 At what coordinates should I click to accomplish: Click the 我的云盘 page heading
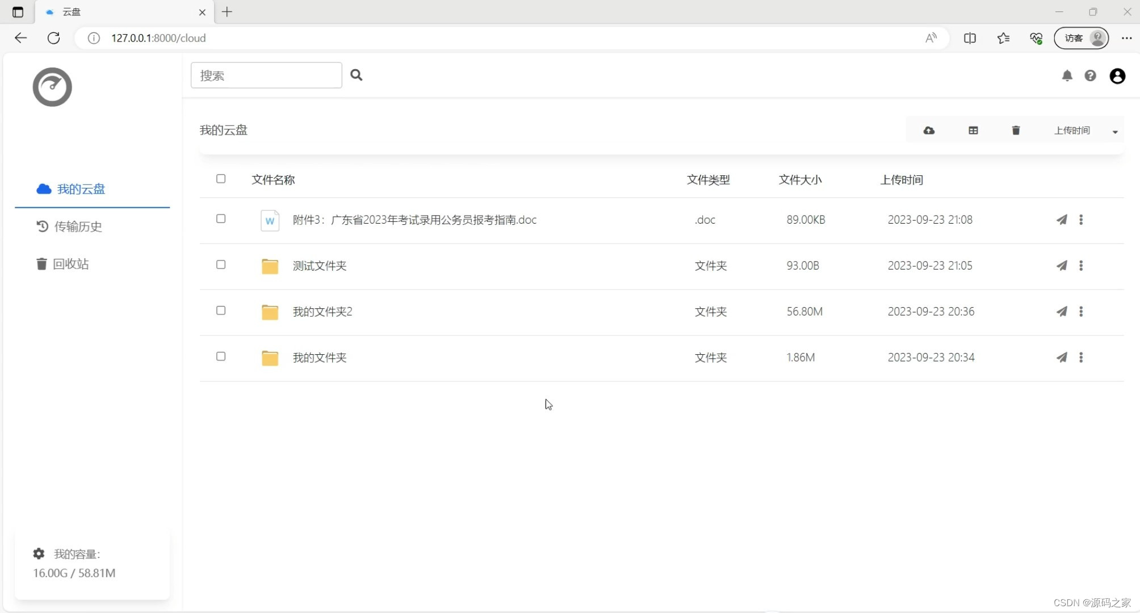click(x=224, y=130)
